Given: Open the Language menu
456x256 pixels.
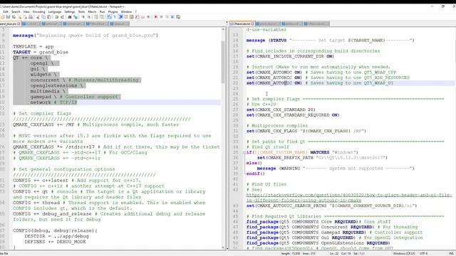Looking at the screenshot, I should point(55,12).
